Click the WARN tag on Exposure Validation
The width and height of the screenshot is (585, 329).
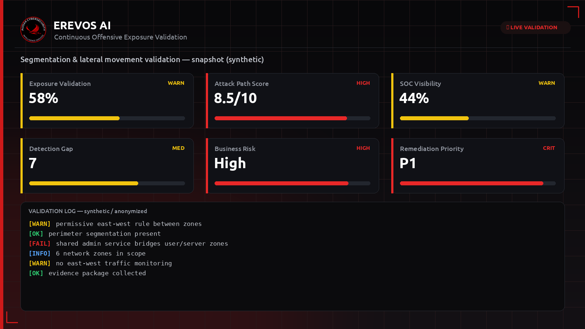pyautogui.click(x=176, y=83)
